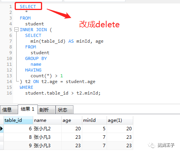Click name cell in row with table_id 8

tap(47, 137)
